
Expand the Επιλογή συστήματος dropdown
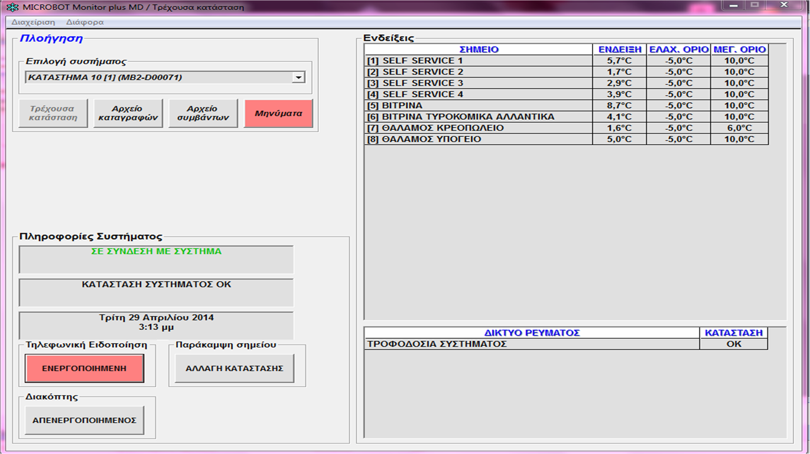pyautogui.click(x=298, y=76)
